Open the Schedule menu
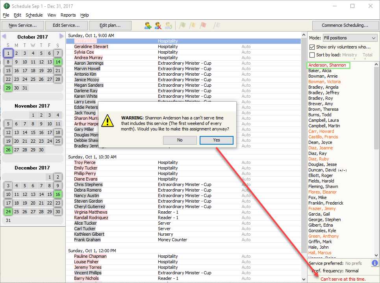Image resolution: width=380 pixels, height=283 pixels. click(34, 15)
